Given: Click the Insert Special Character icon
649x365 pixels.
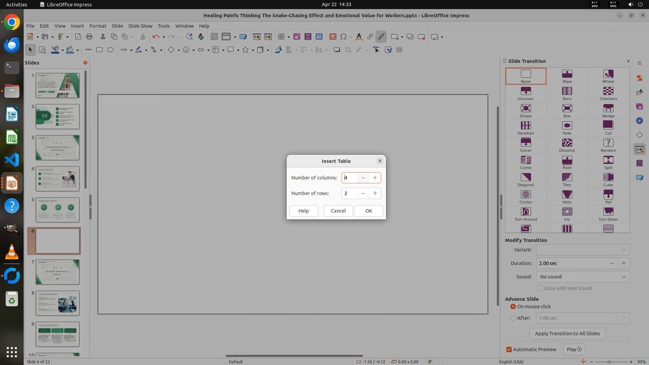Looking at the screenshot, I should click(x=343, y=37).
